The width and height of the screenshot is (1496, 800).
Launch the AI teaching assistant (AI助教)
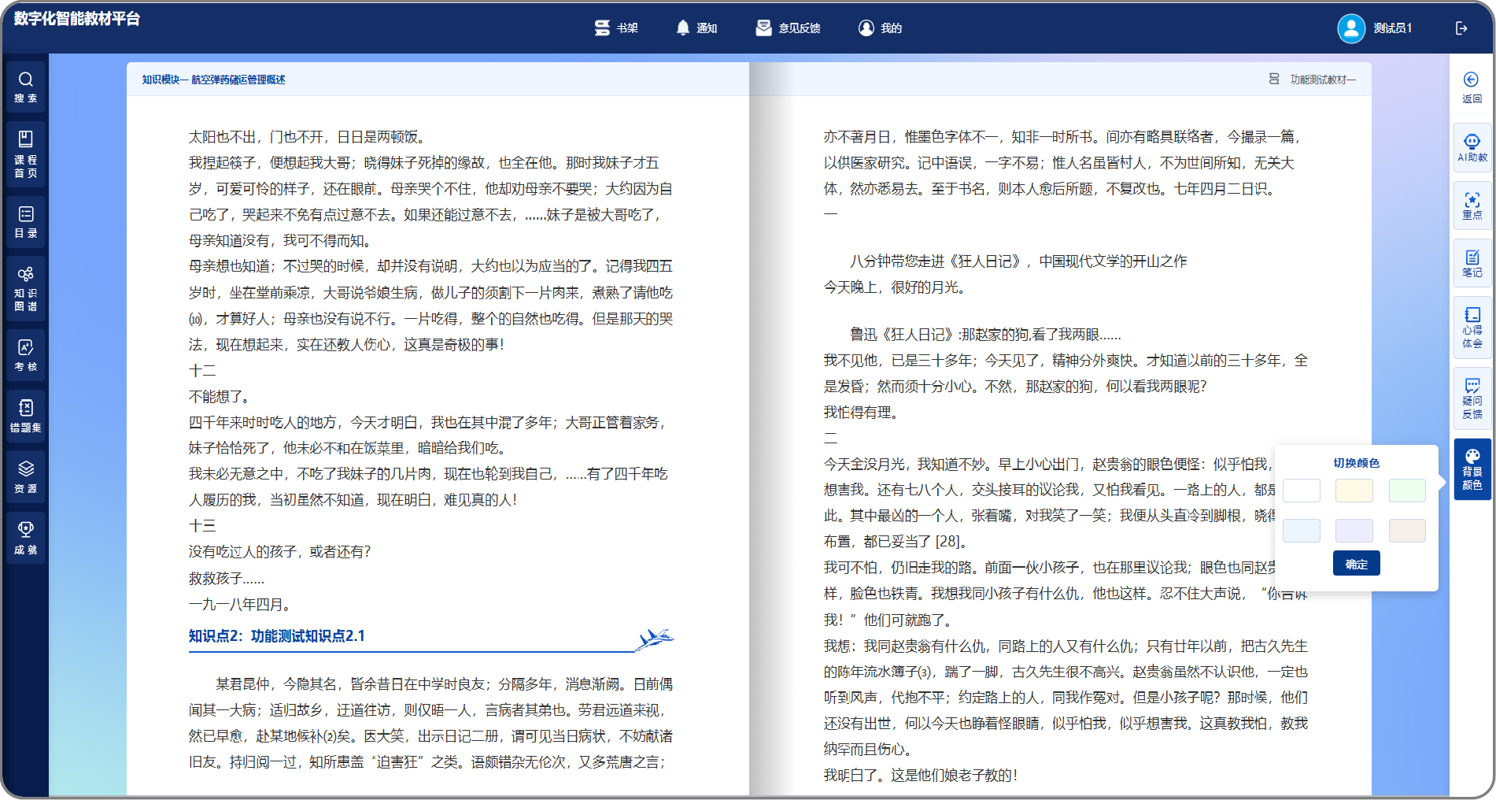click(x=1472, y=147)
